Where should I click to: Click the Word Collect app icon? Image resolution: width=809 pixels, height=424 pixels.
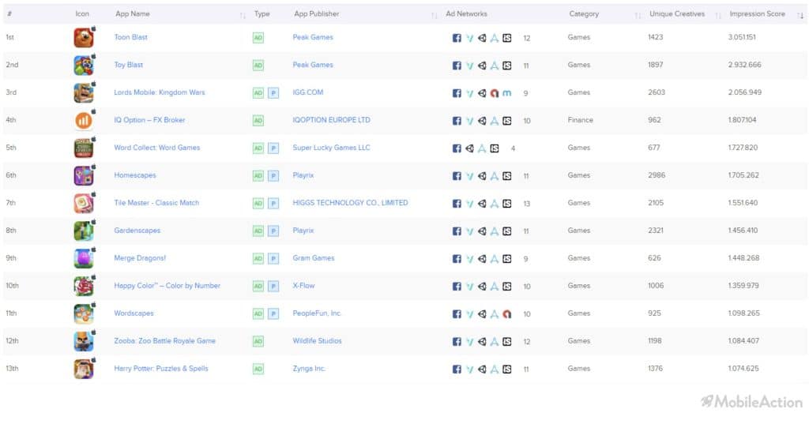(x=84, y=148)
